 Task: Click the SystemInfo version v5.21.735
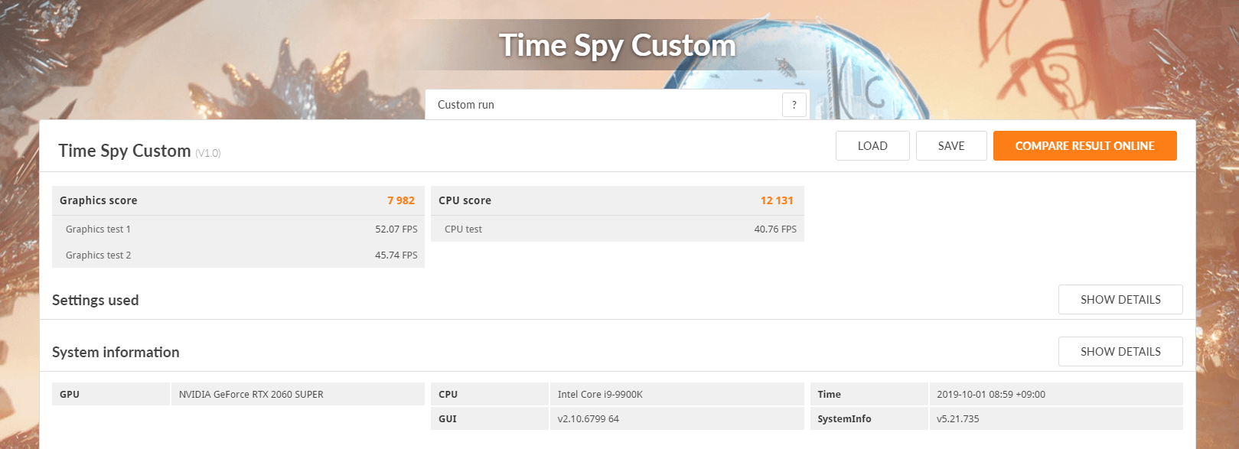pos(957,419)
